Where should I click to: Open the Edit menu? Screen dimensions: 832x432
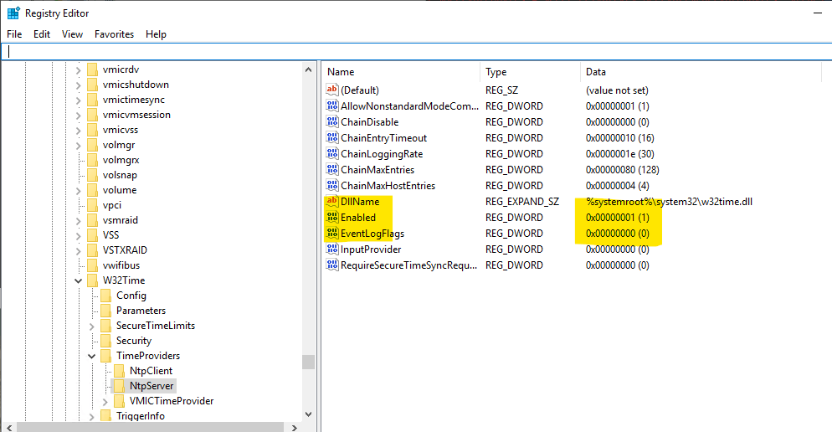click(x=42, y=34)
